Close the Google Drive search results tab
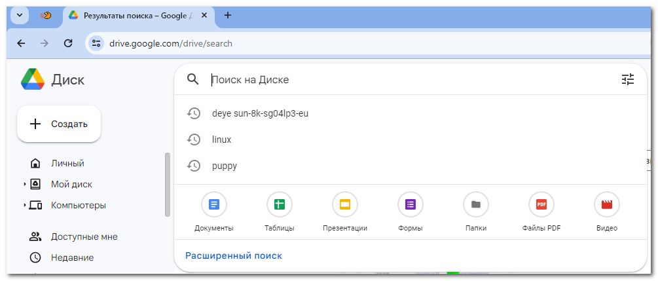This screenshot has width=658, height=281. pos(204,16)
